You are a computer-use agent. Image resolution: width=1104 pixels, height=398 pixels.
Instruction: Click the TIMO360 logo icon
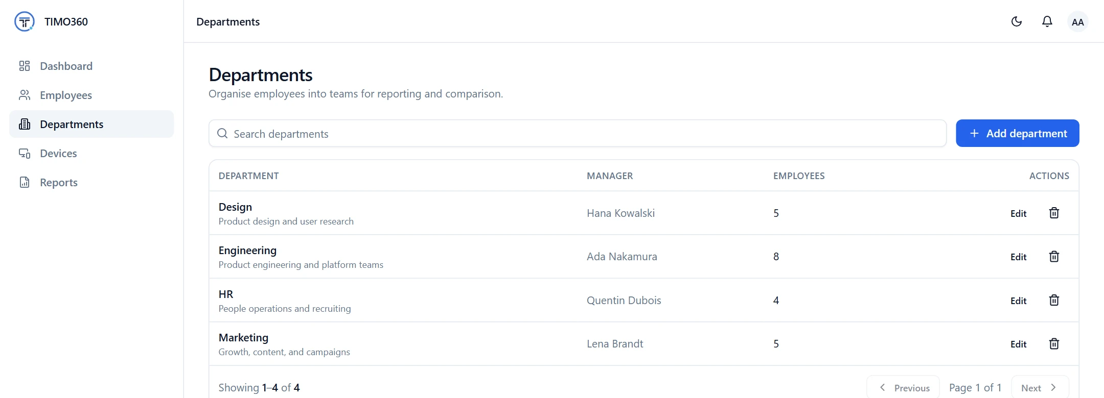(25, 21)
